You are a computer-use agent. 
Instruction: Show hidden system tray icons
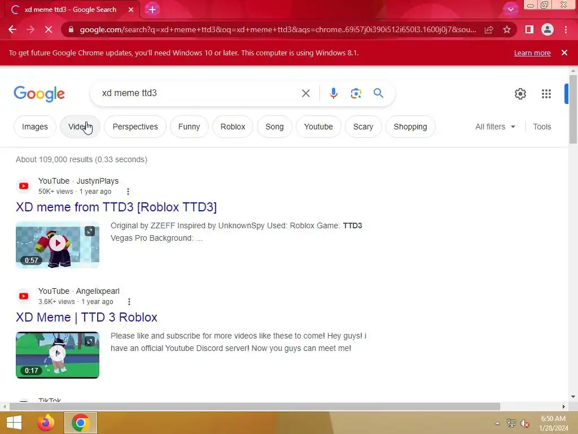[x=498, y=423]
